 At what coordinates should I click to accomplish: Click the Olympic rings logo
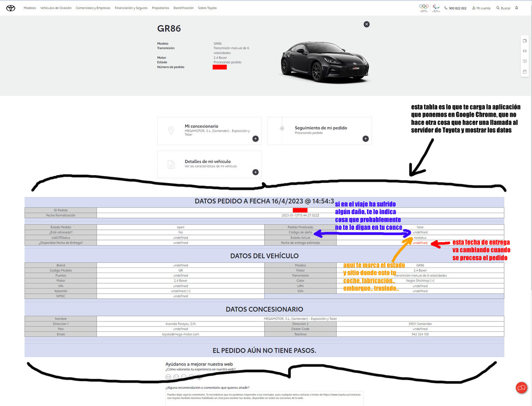point(424,8)
